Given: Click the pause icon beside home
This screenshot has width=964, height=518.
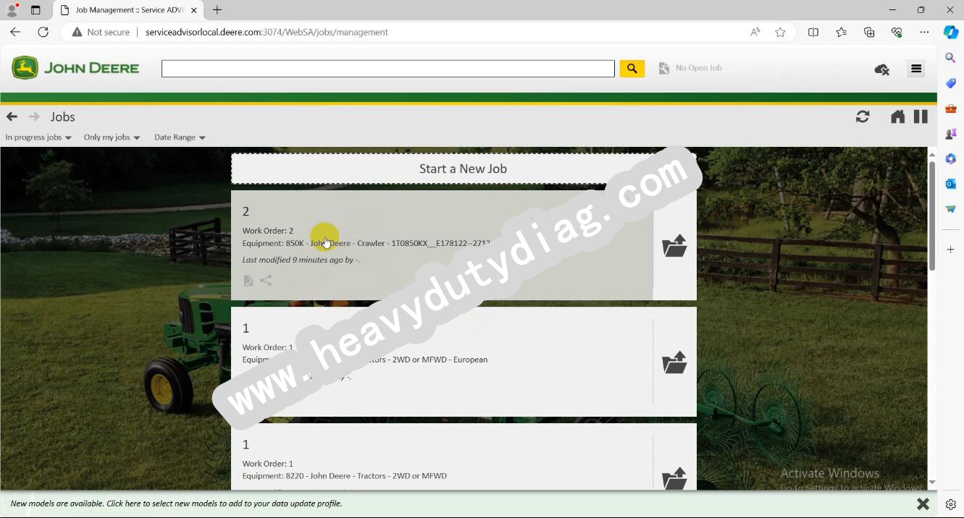Looking at the screenshot, I should (x=921, y=116).
